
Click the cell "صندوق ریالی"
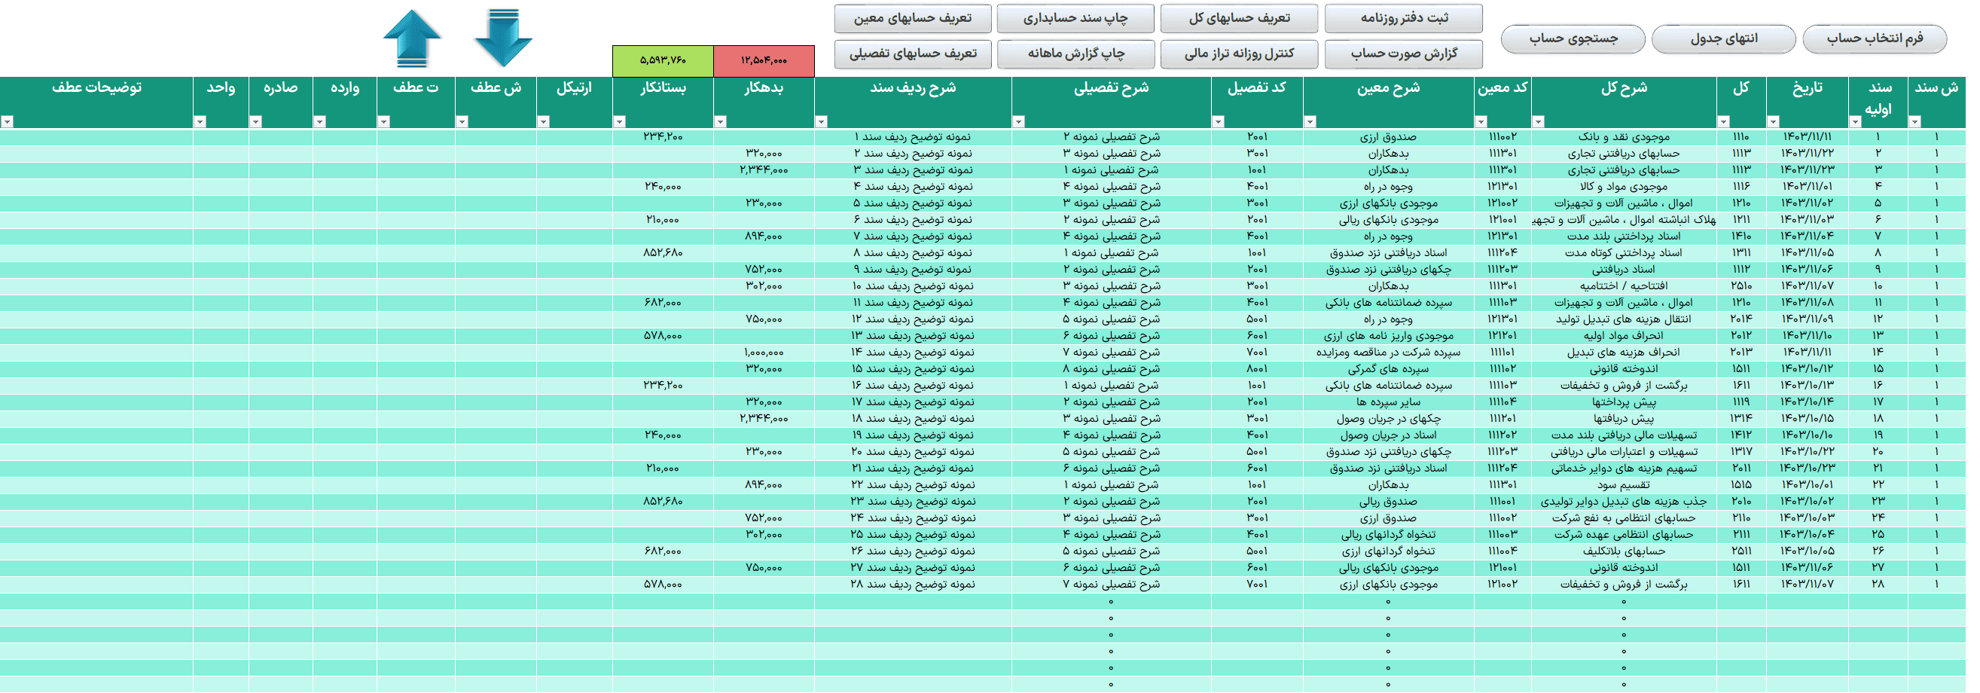pos(1388,502)
